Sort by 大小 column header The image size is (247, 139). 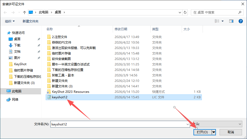186,29
